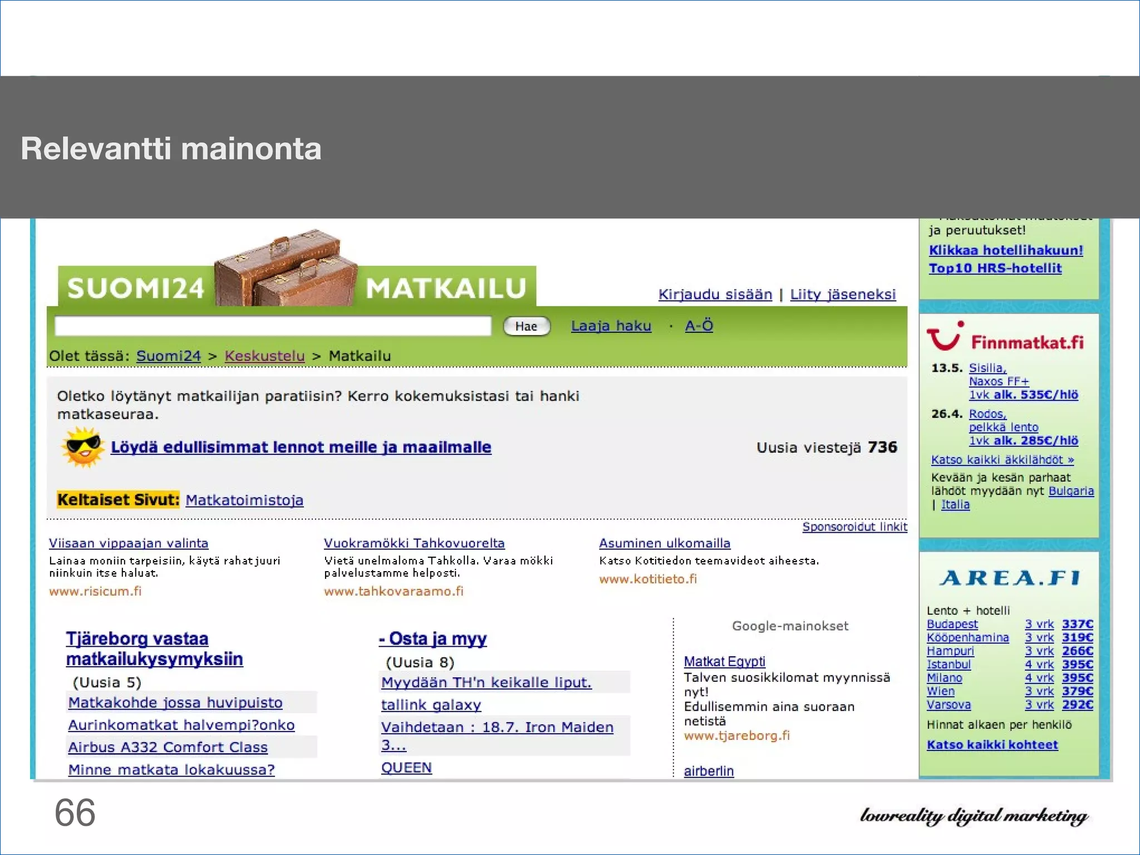Select the Hampuri trip offer
The image size is (1140, 855).
950,651
